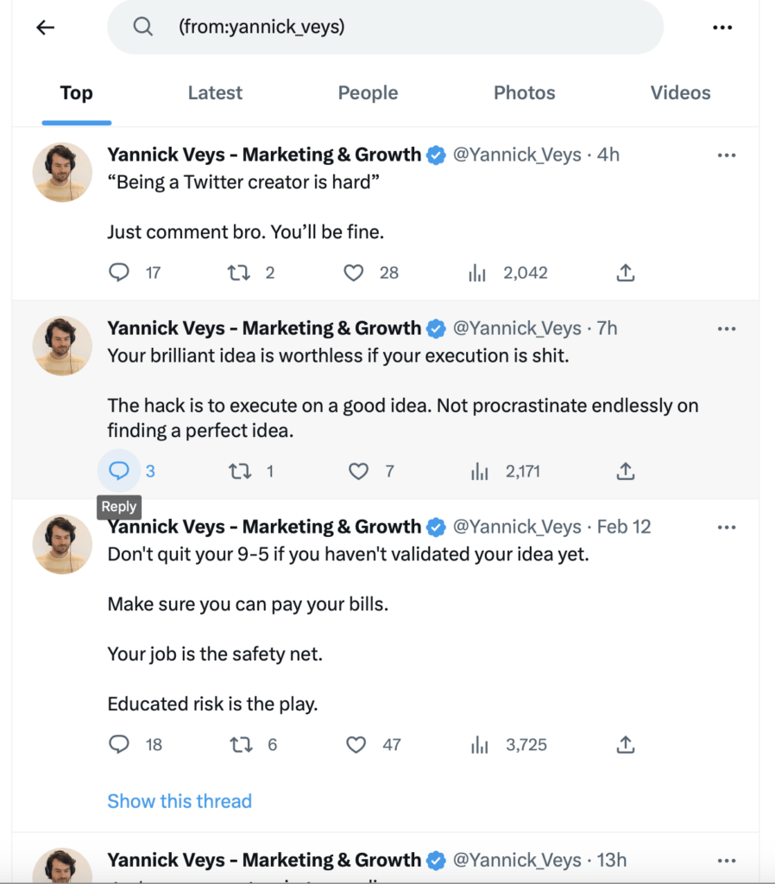Open more options on the top tweet
This screenshot has width=775, height=884.
[x=726, y=155]
